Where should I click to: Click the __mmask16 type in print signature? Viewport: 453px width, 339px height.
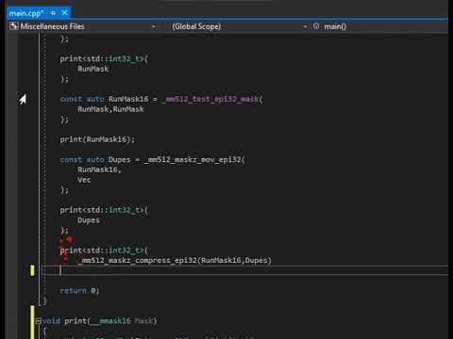[110, 321]
